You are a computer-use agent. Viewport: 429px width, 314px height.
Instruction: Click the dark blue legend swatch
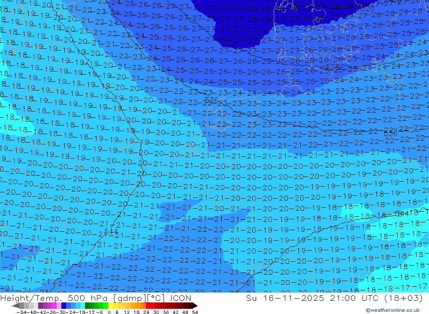(63, 305)
